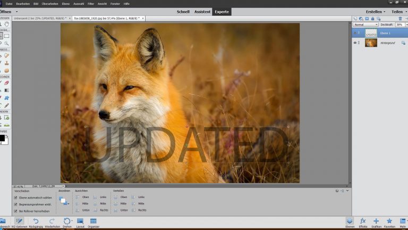Screen dimensions: 408x230
Task: Switch to the Schnell editing mode
Action: coord(183,11)
